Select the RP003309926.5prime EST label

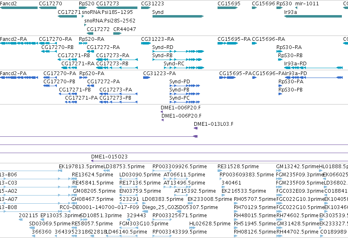[x=180, y=167]
